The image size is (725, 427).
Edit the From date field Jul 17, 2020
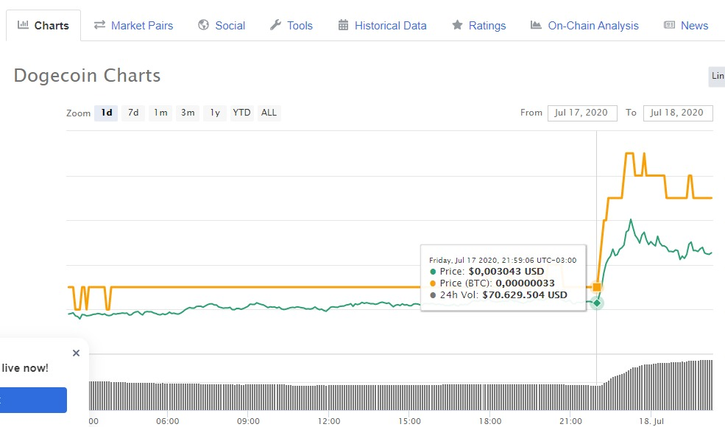coord(582,113)
